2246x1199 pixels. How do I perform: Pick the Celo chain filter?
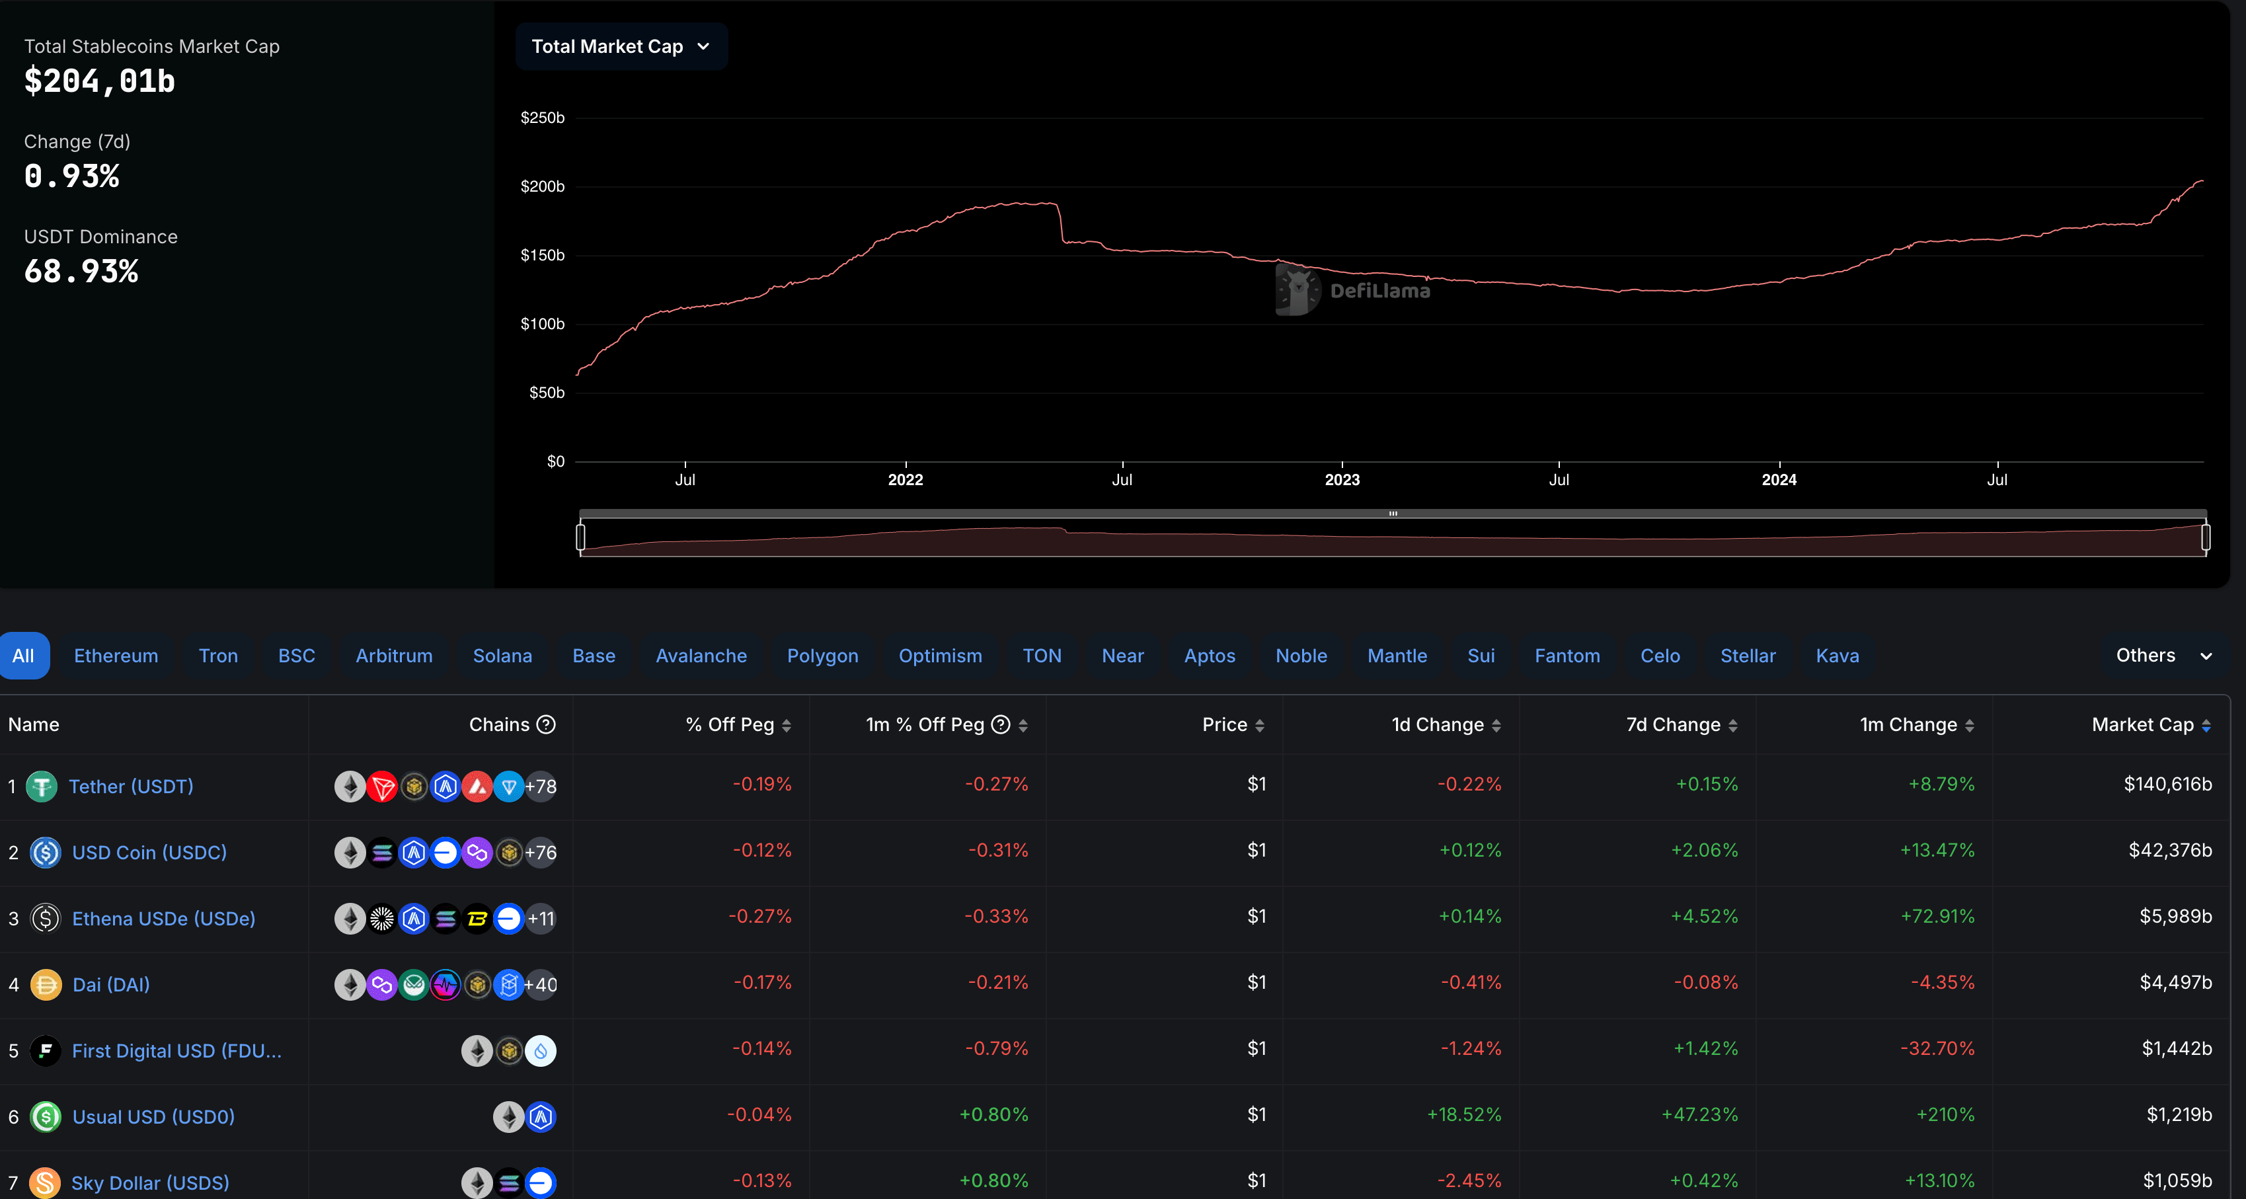[x=1660, y=656]
